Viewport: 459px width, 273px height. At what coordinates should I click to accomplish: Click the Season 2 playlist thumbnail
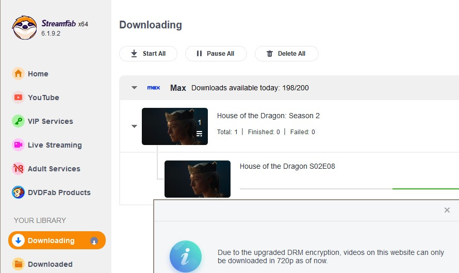[175, 126]
